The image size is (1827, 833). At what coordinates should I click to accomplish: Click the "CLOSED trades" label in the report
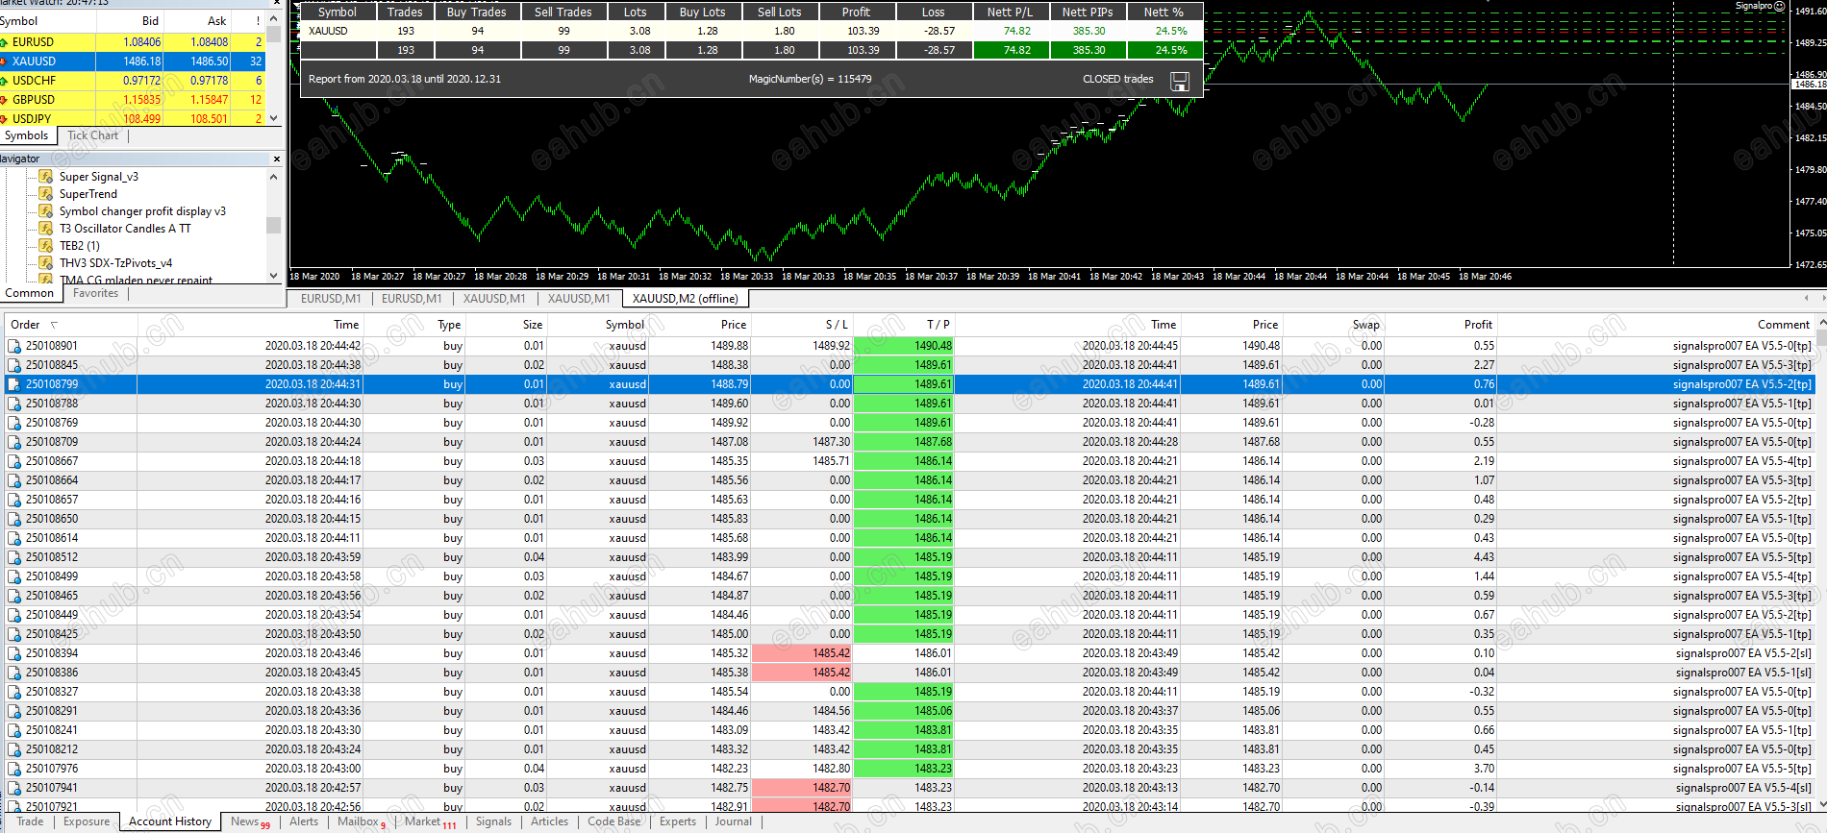pyautogui.click(x=1117, y=80)
